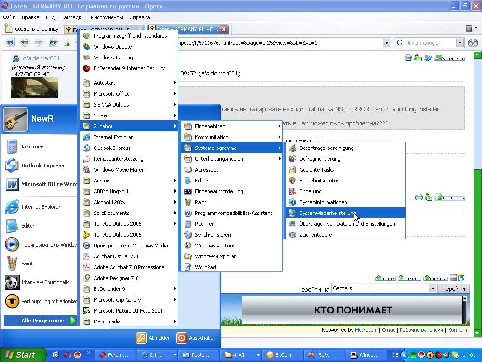The image size is (482, 362).
Task: Start Windows XP-Tour
Action: coord(232,245)
